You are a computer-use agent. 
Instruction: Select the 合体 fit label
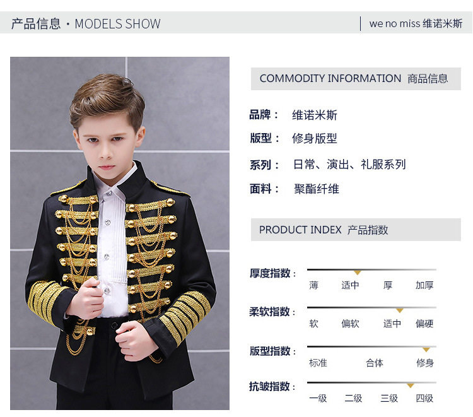[375, 363]
